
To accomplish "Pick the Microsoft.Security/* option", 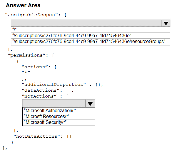I will 59,122.
